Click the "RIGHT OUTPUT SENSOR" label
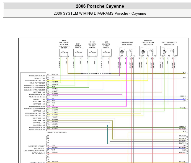Screen dimensions: 191x163 click(x=78, y=46)
